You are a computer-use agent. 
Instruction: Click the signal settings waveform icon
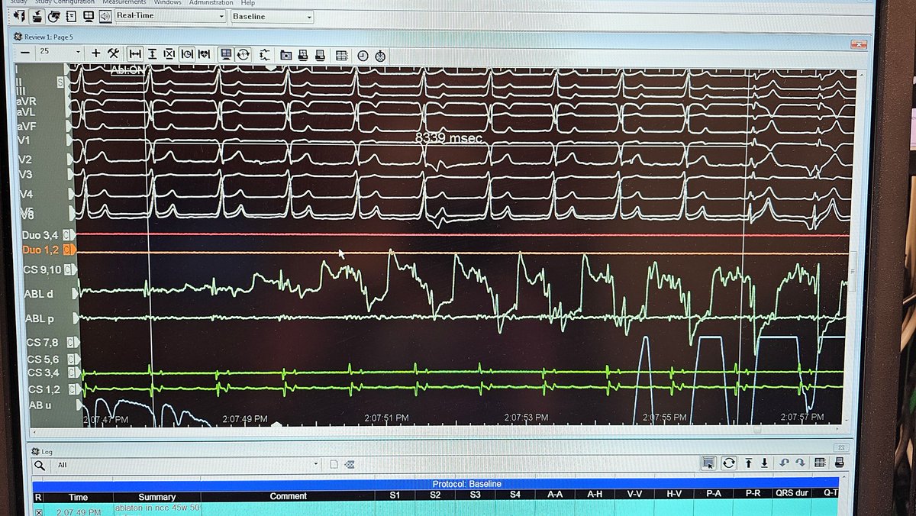[x=265, y=55]
